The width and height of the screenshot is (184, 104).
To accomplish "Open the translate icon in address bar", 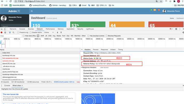I will pyautogui.click(x=157, y=1).
